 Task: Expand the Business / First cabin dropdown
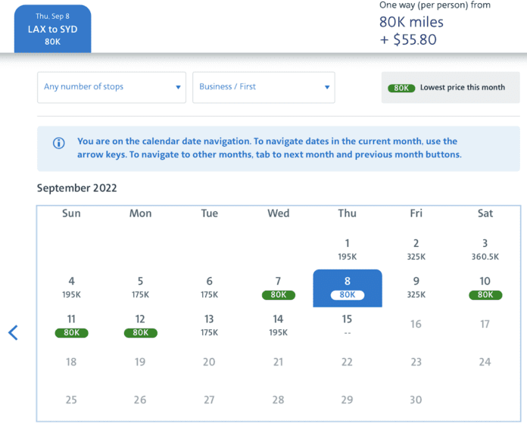tap(263, 87)
